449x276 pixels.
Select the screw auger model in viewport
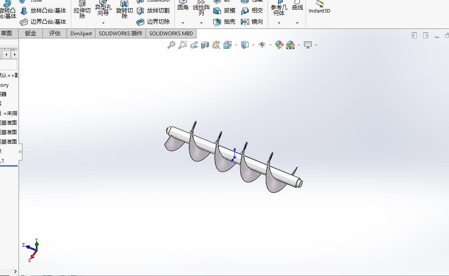click(233, 157)
